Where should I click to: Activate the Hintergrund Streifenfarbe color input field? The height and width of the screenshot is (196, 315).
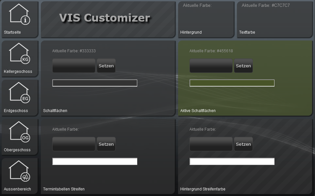pos(211,144)
